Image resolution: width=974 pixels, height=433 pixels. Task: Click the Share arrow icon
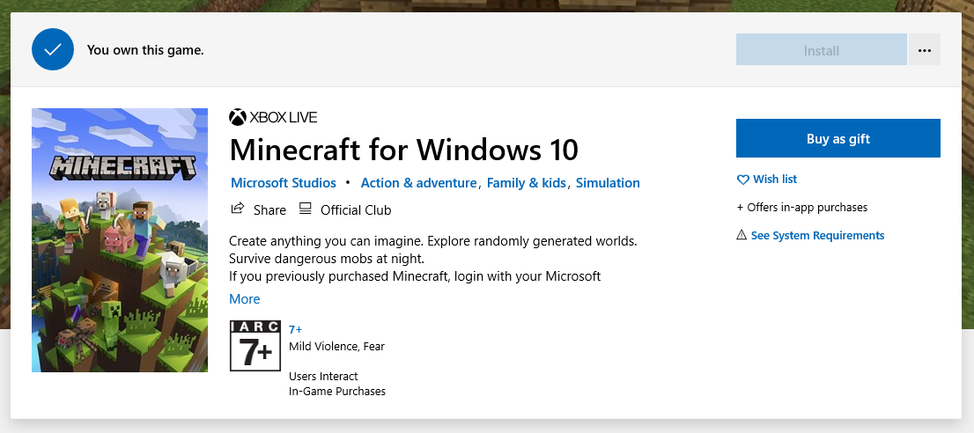tap(237, 209)
